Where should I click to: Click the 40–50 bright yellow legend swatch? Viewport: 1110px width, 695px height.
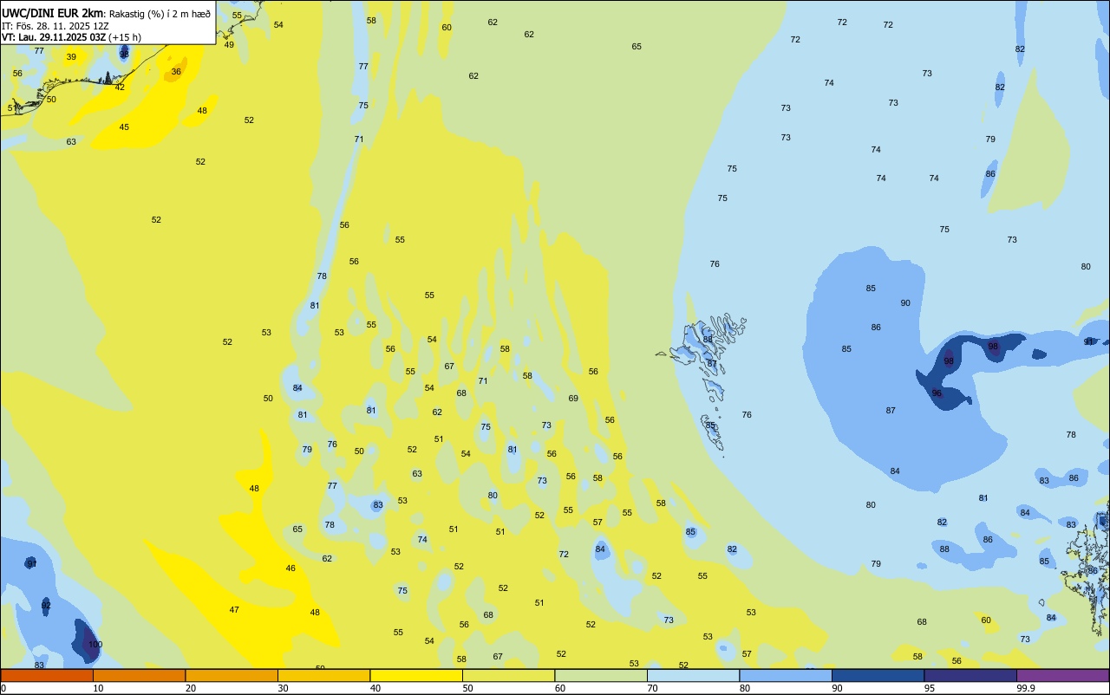(x=416, y=675)
